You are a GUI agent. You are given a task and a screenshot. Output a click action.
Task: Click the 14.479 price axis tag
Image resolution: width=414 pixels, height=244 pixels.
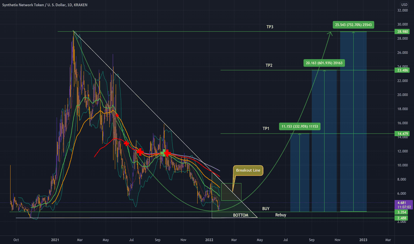pyautogui.click(x=402, y=134)
